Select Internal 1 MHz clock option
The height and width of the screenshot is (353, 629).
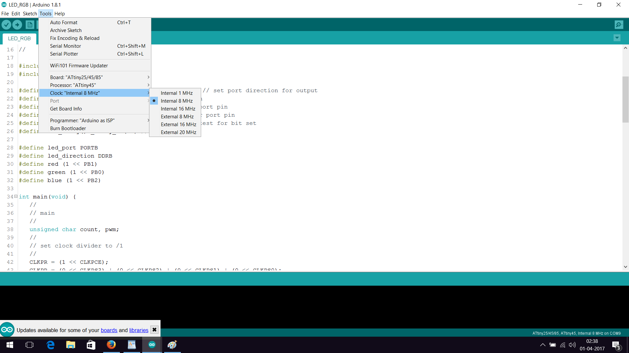(x=175, y=93)
